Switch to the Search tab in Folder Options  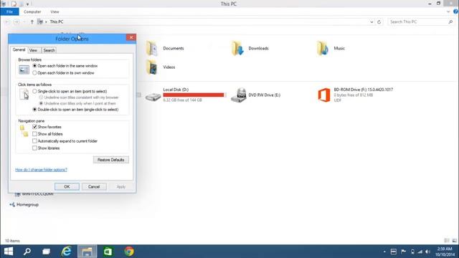49,50
